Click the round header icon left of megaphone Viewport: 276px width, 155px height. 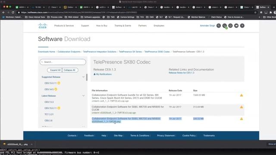pos(230,26)
